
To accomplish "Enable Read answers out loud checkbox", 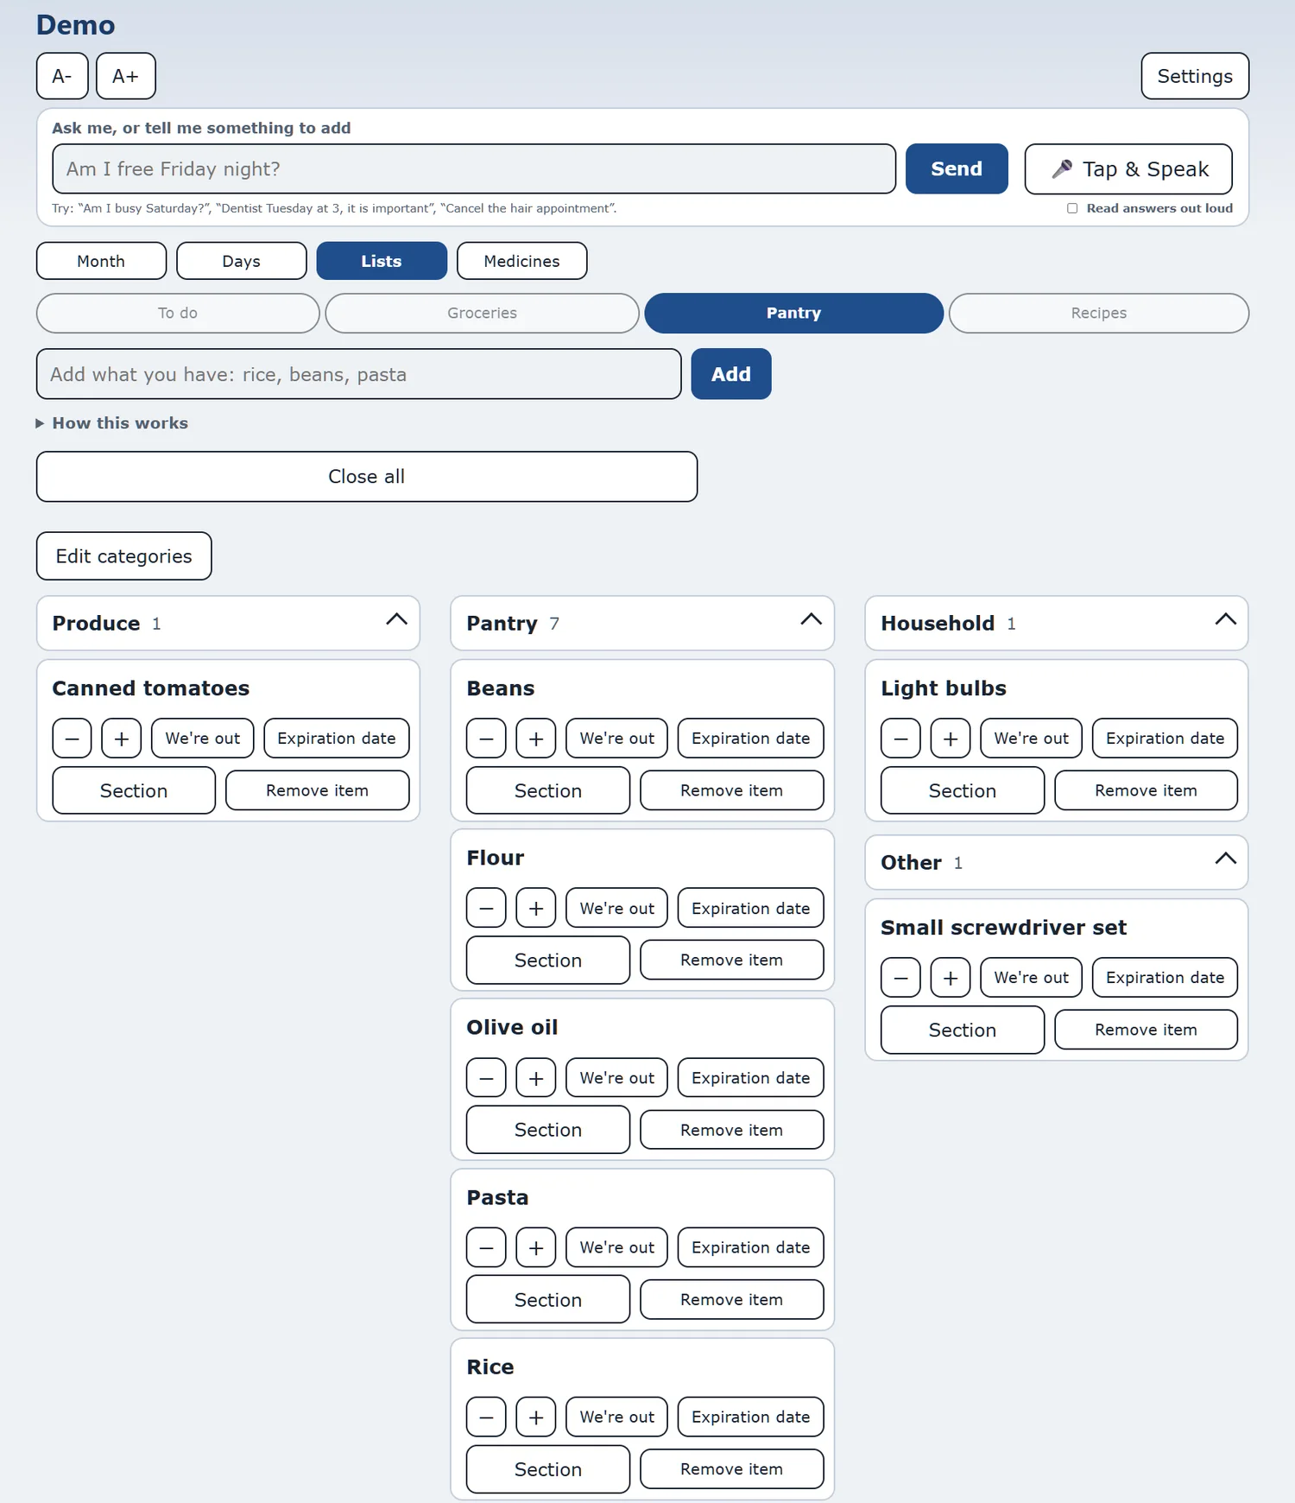I will 1072,208.
